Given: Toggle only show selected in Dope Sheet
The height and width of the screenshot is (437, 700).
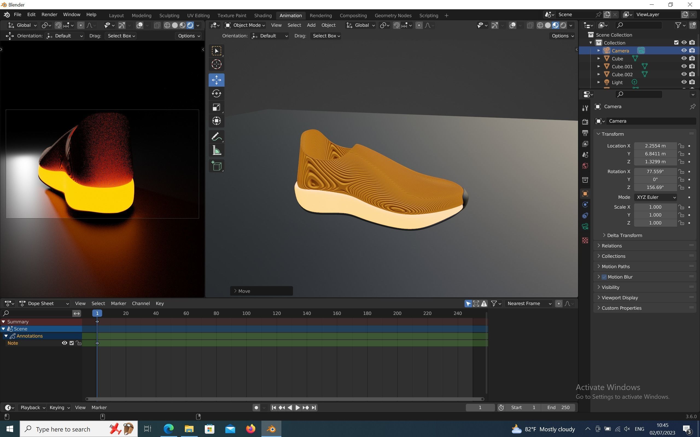Looking at the screenshot, I should tap(468, 303).
